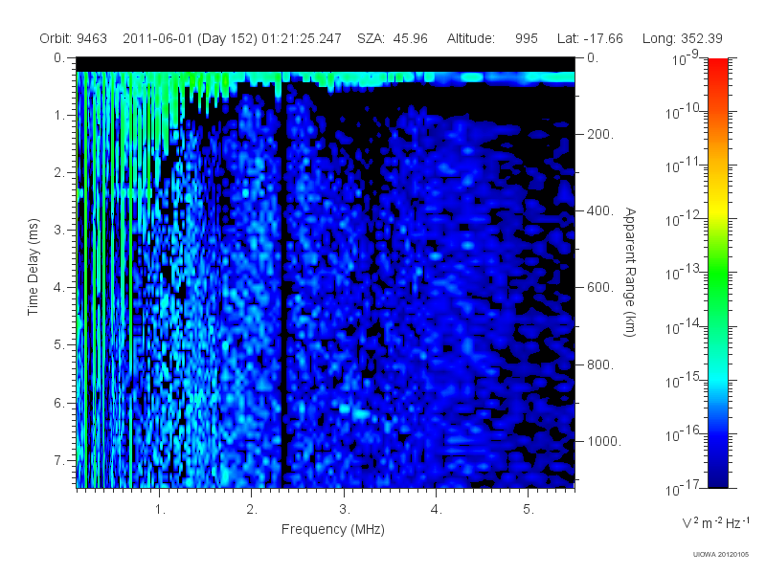The image size is (766, 574).
Task: Click the 10^-12 colorbar scale label
Action: pyautogui.click(x=682, y=219)
